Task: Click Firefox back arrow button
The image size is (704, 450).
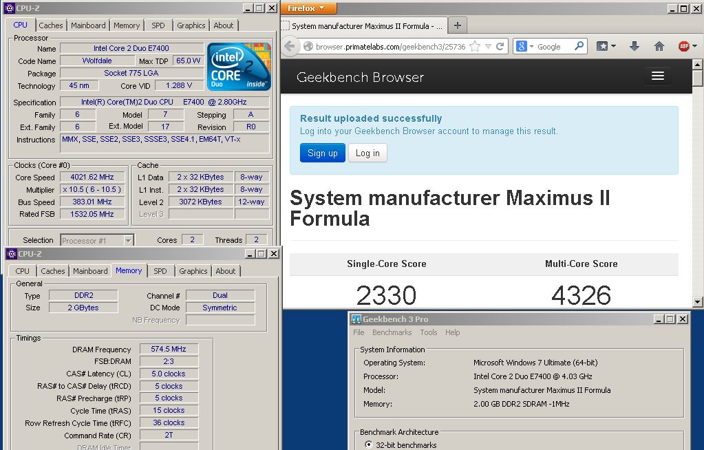Action: coord(290,46)
